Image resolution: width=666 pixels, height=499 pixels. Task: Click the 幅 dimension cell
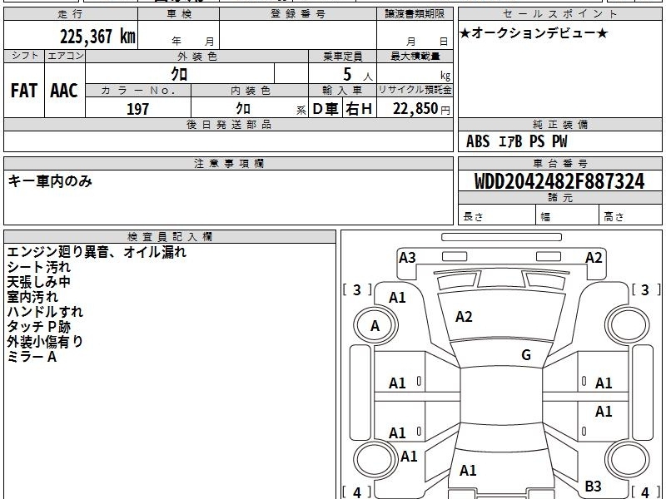pyautogui.click(x=568, y=215)
